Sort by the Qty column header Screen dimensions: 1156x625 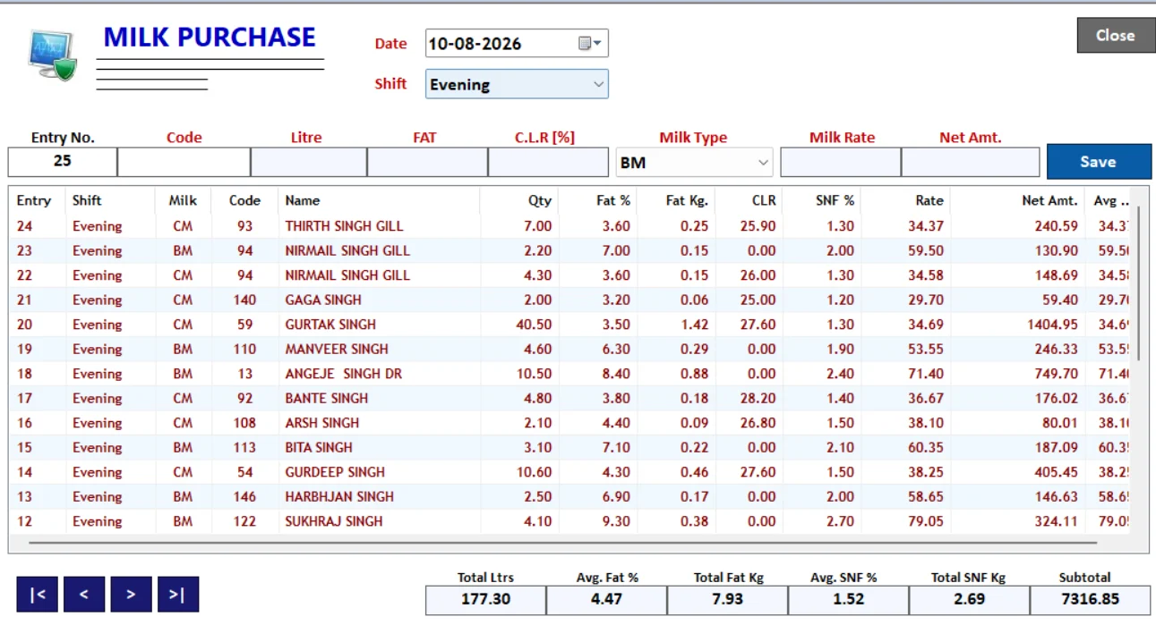(519, 200)
